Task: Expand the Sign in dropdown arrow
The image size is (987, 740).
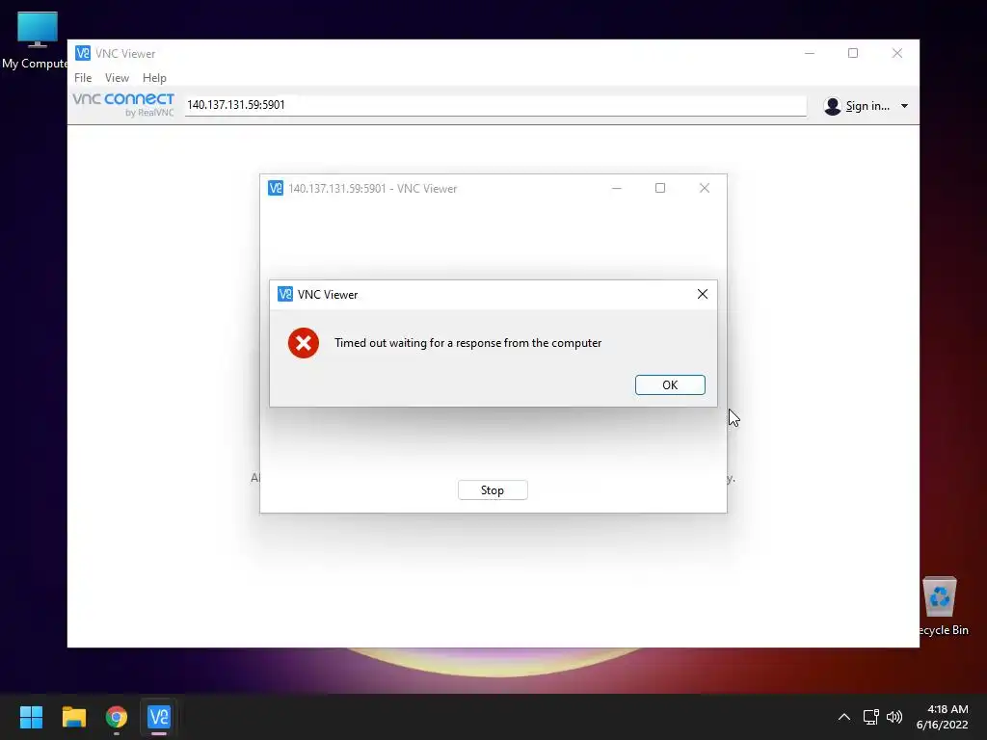Action: tap(904, 106)
